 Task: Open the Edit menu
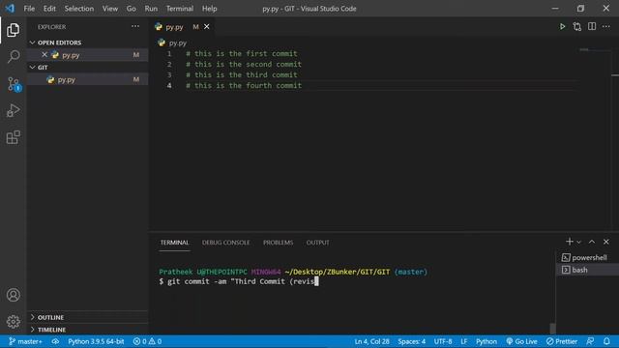[x=49, y=9]
